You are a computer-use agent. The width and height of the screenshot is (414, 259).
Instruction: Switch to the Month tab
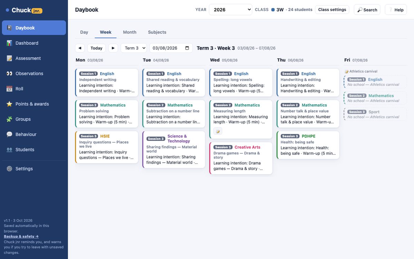click(130, 32)
